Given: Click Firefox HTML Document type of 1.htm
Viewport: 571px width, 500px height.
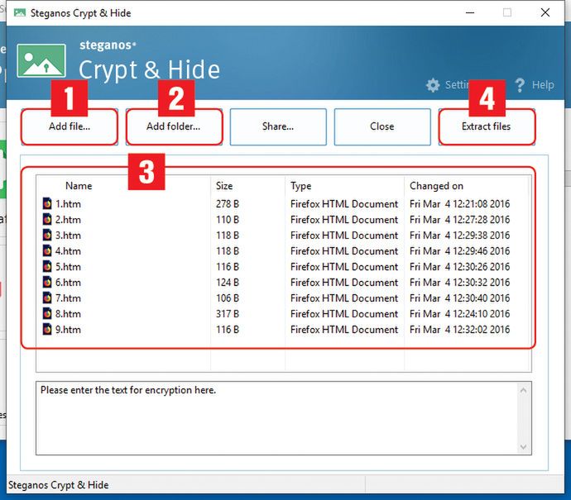Looking at the screenshot, I should (x=344, y=204).
